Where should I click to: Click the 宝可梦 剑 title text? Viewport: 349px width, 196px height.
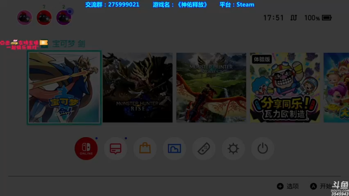click(68, 44)
